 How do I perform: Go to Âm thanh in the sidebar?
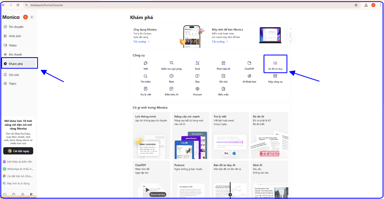click(19, 54)
